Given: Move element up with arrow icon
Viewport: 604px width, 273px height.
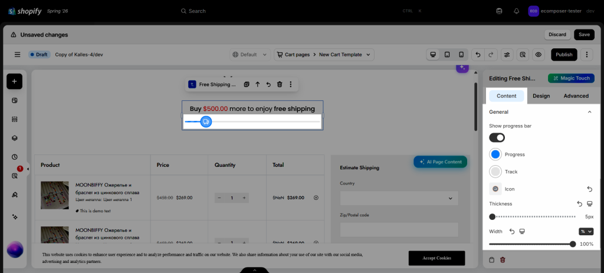Looking at the screenshot, I should click(x=258, y=84).
